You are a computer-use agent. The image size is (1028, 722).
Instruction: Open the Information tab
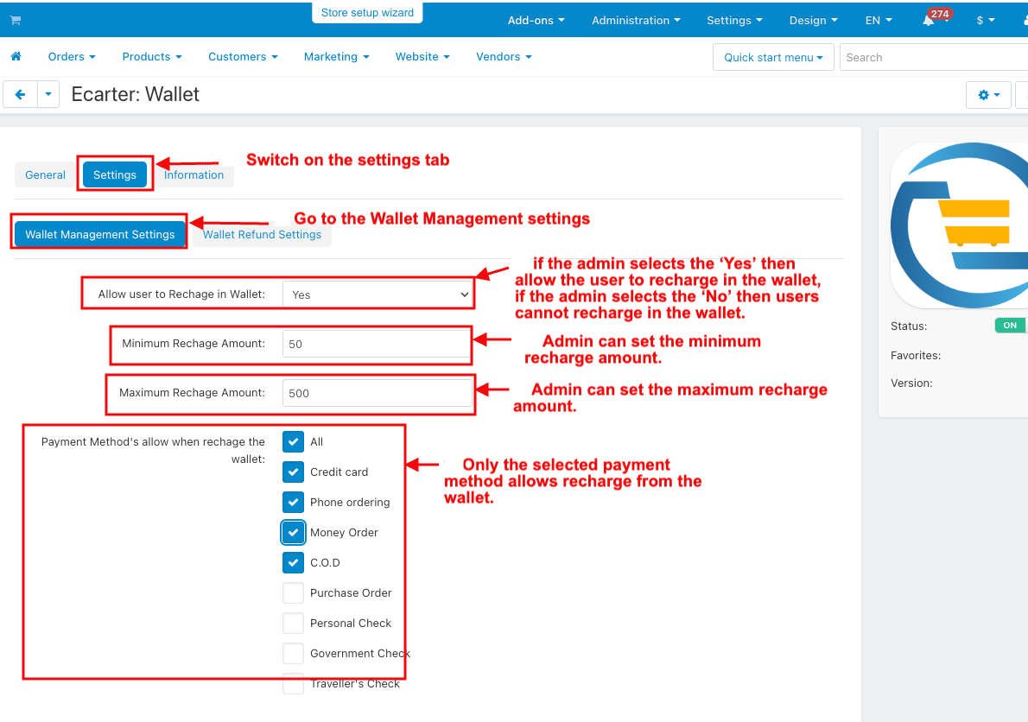click(194, 175)
